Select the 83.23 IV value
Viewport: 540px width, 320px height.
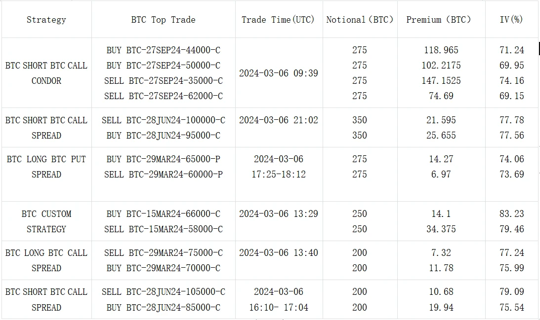[511, 214]
